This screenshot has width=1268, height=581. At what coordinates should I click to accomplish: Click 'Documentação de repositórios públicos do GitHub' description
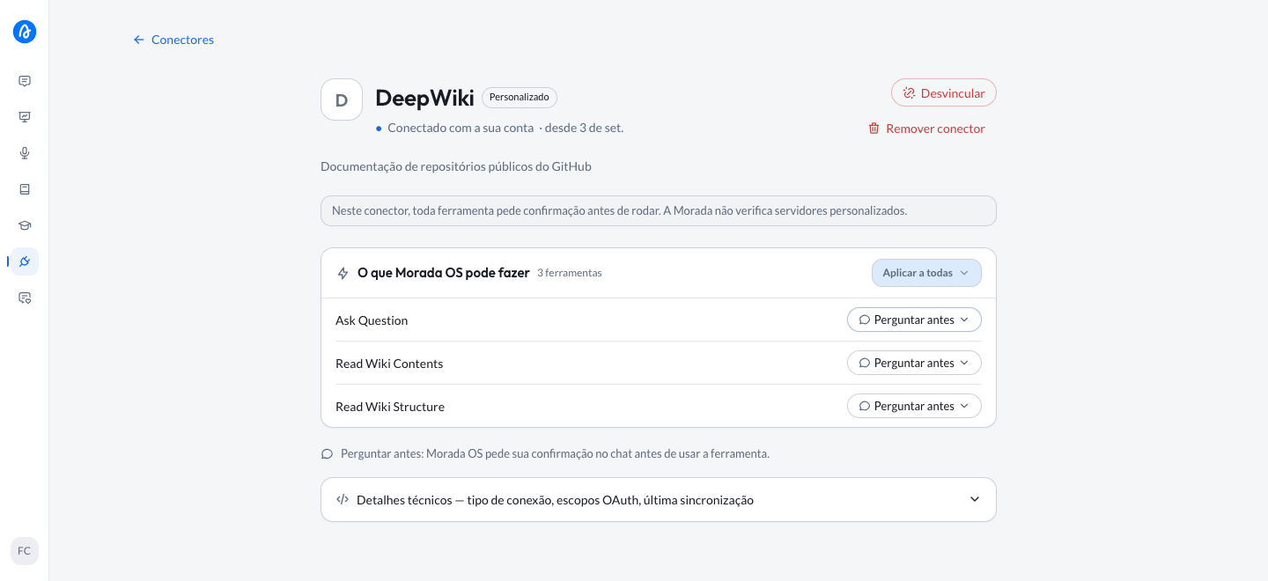click(456, 166)
